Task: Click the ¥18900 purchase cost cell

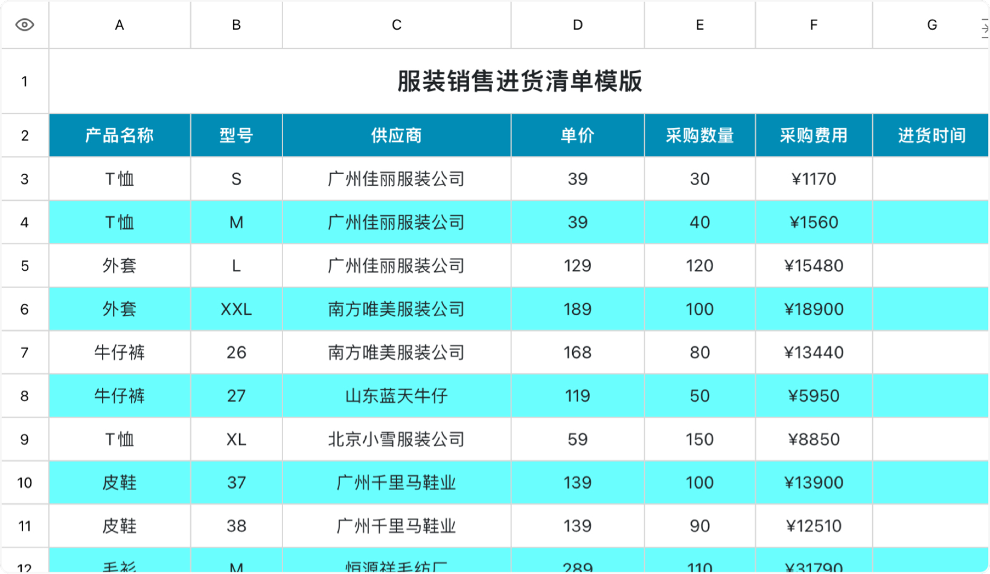Action: [814, 309]
